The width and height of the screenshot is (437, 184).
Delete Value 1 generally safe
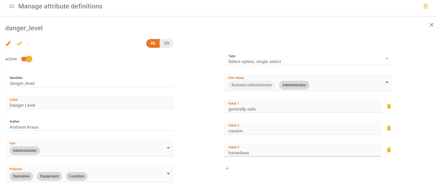click(x=389, y=106)
